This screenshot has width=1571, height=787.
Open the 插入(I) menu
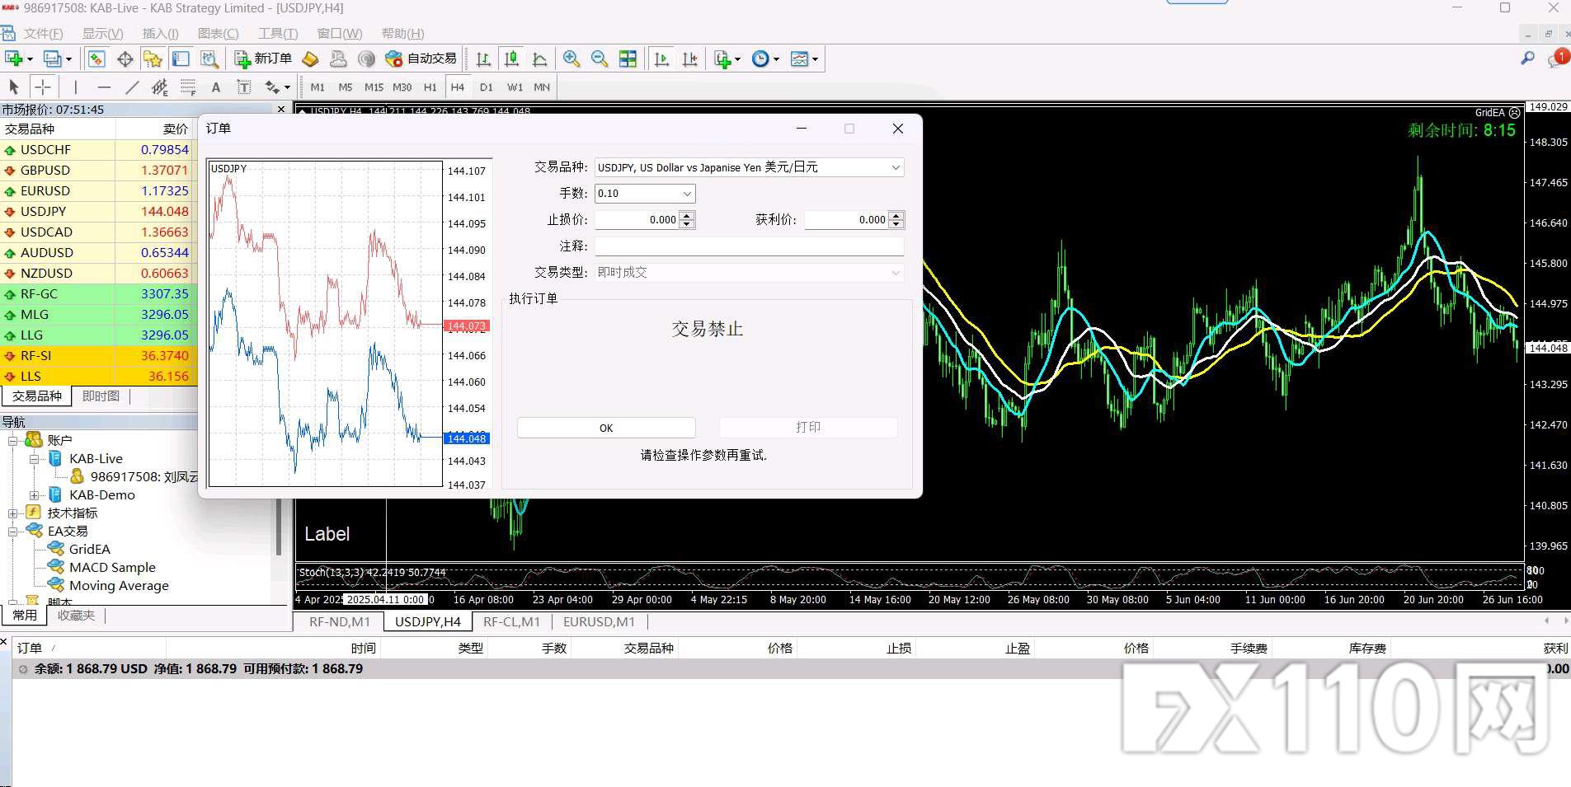point(160,34)
